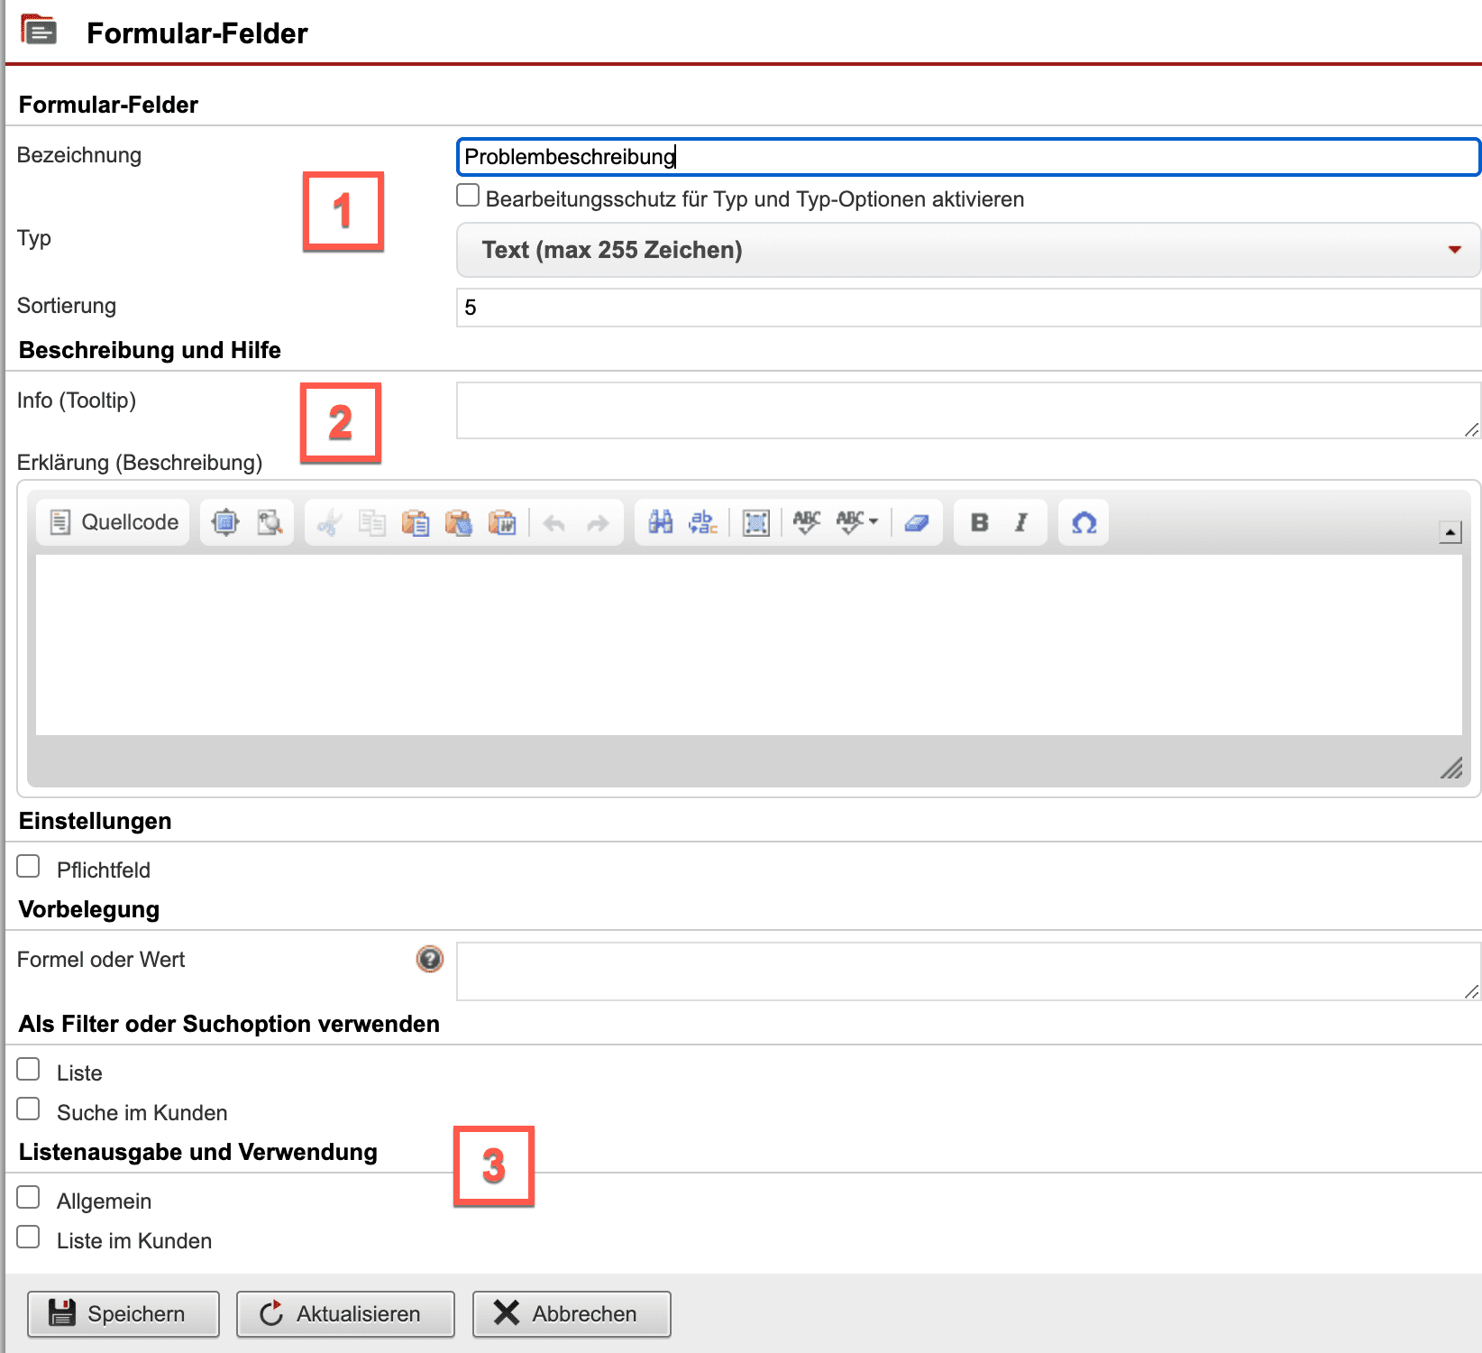Viewport: 1482px width, 1353px height.
Task: Click the select all icon
Action: 755,522
